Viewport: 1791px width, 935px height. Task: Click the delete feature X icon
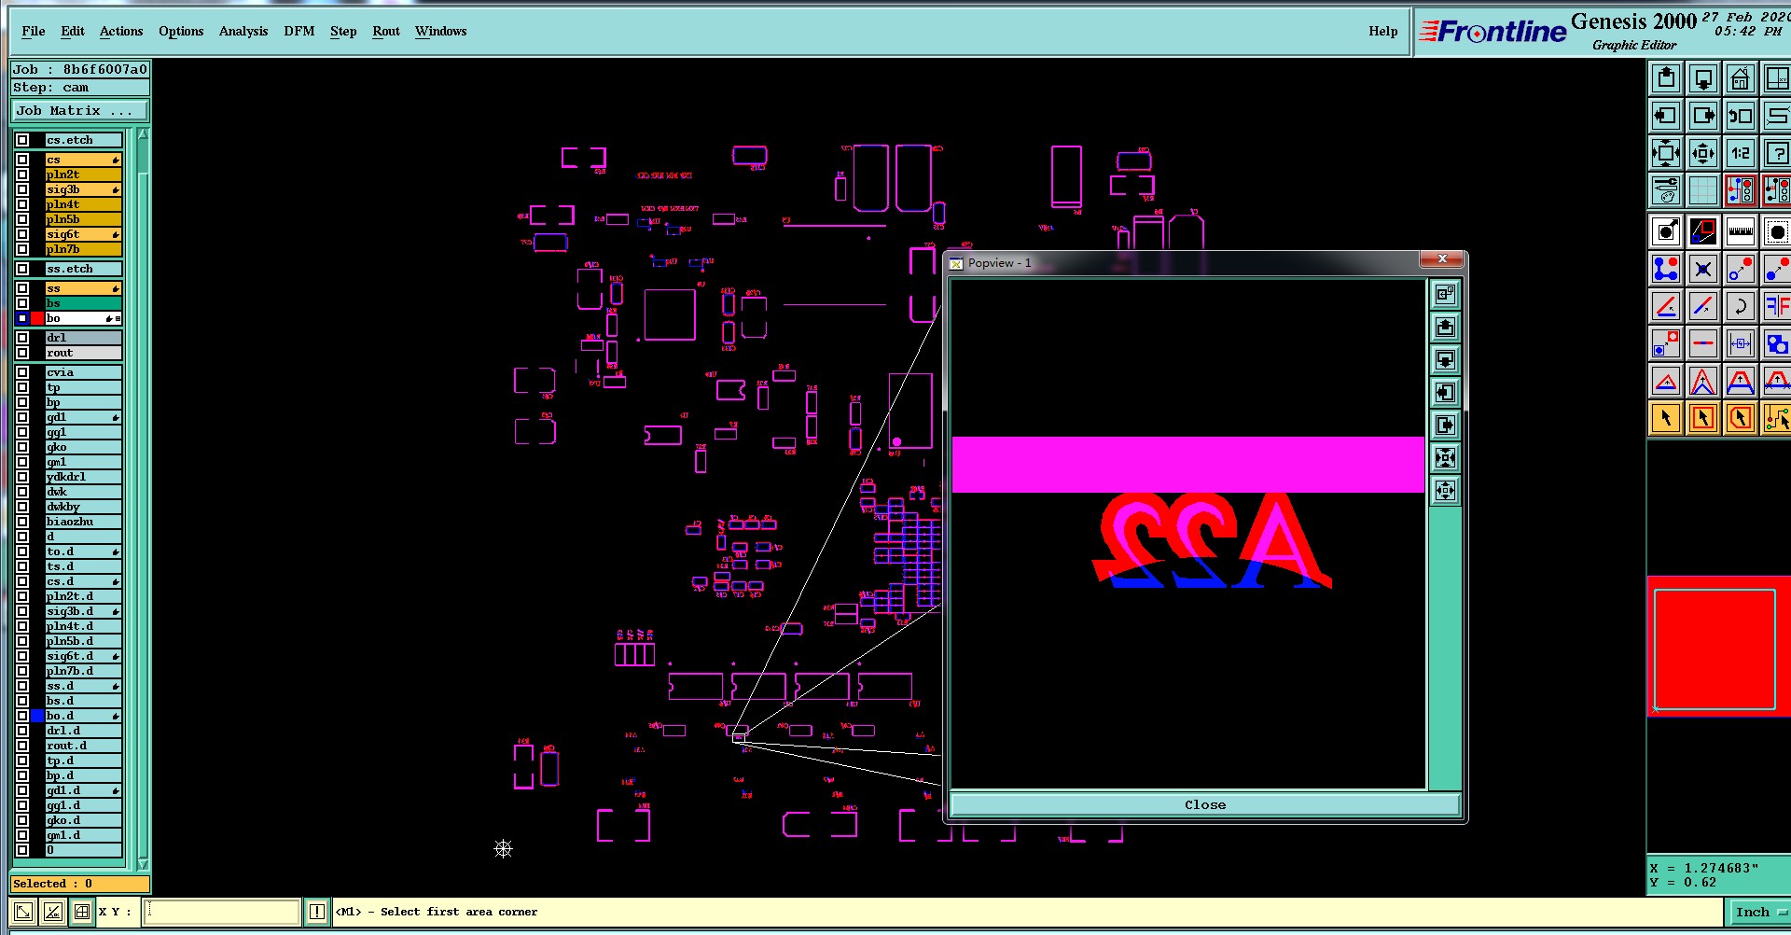pyautogui.click(x=1703, y=269)
